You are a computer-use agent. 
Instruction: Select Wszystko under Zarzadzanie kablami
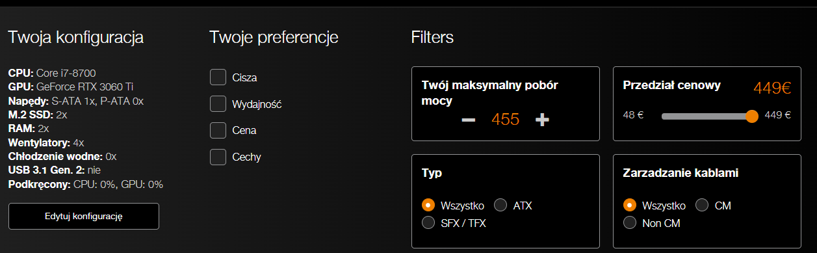click(630, 206)
